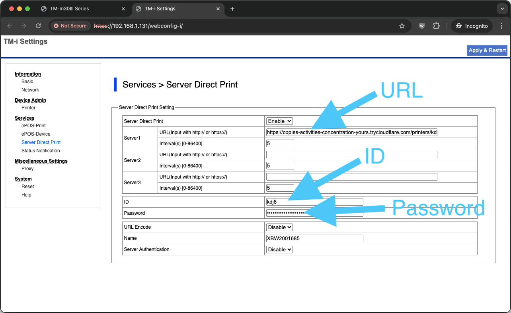Click the Server2 URL field
Image resolution: width=511 pixels, height=313 pixels.
[x=352, y=155]
